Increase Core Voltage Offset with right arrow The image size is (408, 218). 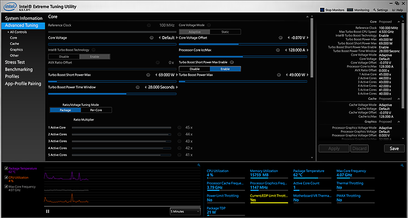[308, 38]
